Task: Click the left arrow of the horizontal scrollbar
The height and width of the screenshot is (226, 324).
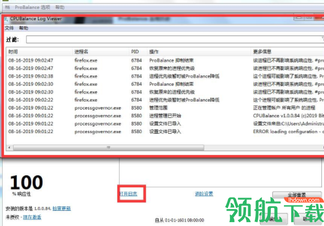Action: pos(9,147)
